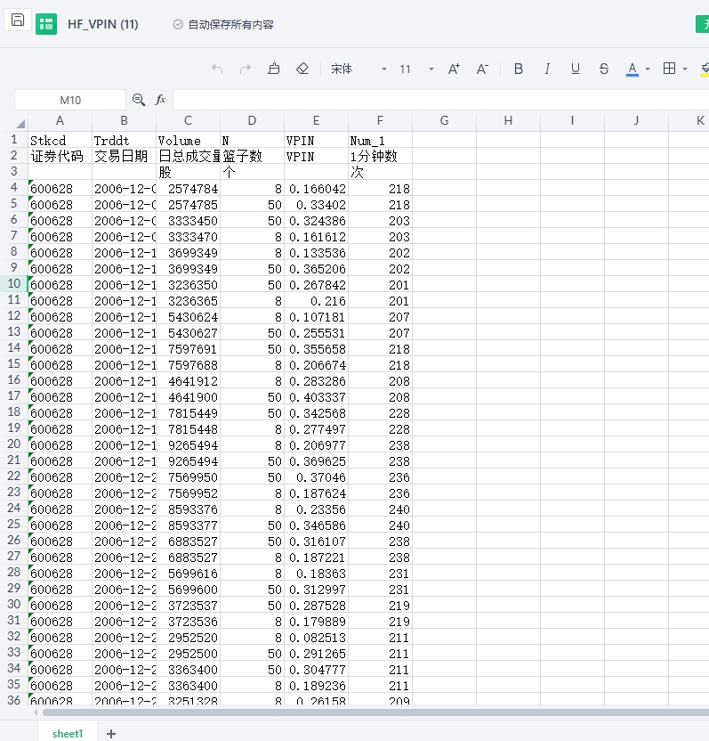Image resolution: width=709 pixels, height=741 pixels.
Task: Click the save icon in top-left
Action: [x=18, y=20]
